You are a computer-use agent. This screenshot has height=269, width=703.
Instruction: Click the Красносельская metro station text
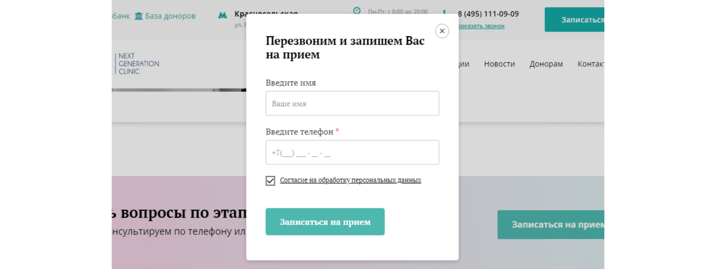(265, 13)
